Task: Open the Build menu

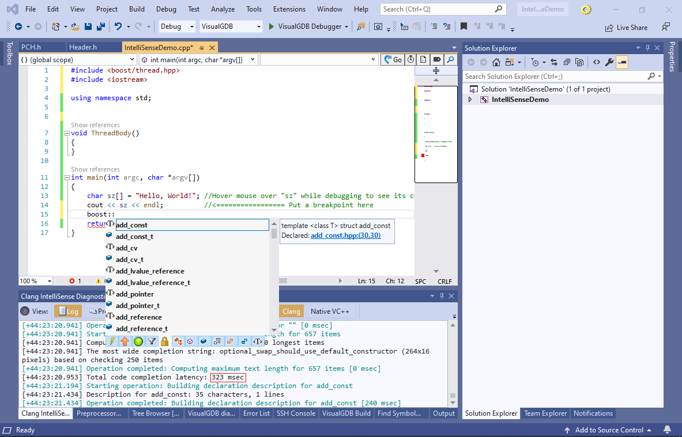Action: coord(137,9)
